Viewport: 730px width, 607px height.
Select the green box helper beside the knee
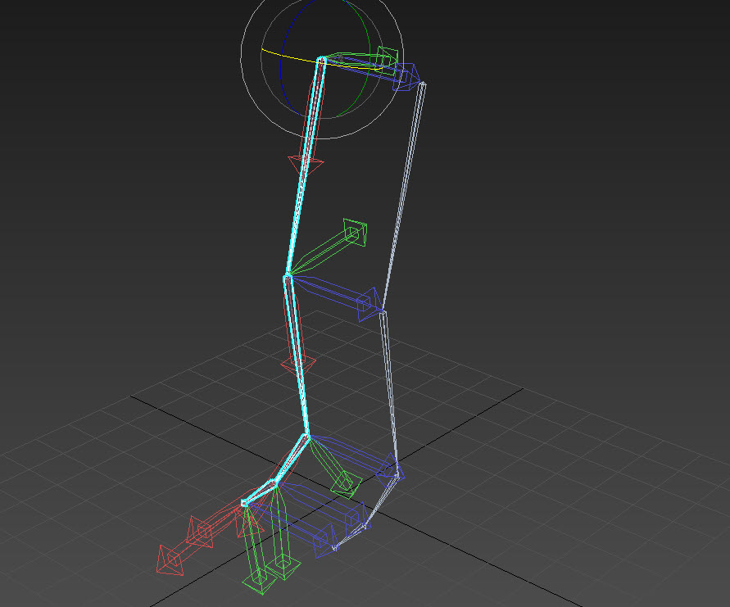[356, 233]
